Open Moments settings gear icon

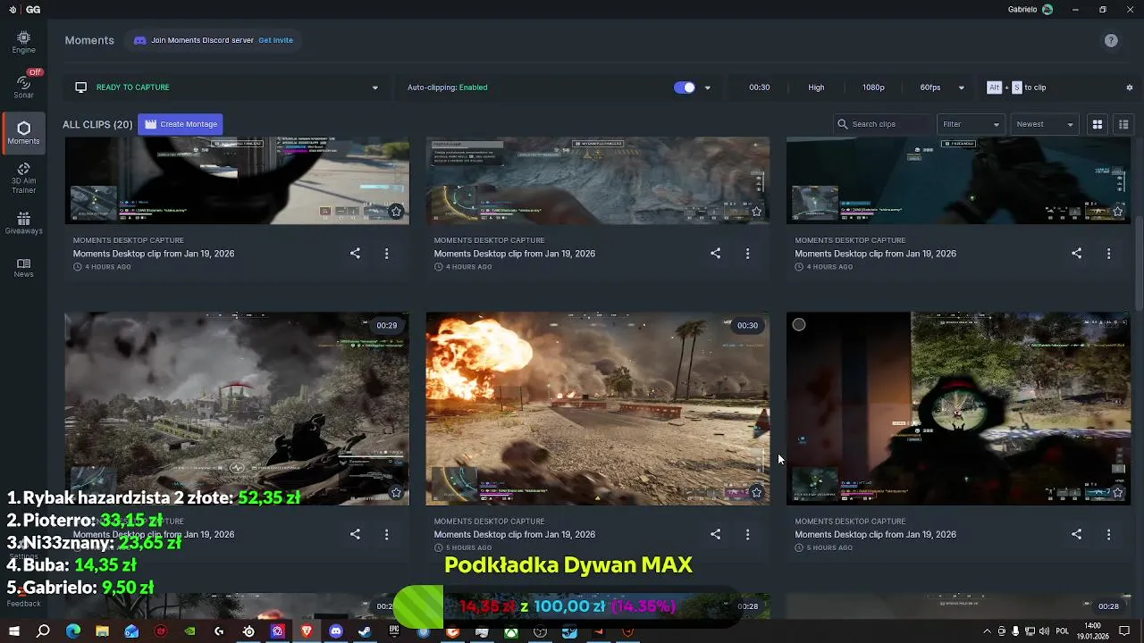1130,88
